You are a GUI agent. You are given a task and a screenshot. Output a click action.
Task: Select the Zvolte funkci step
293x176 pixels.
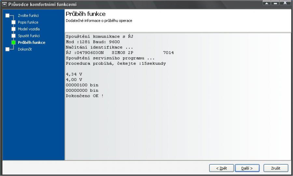[28, 16]
